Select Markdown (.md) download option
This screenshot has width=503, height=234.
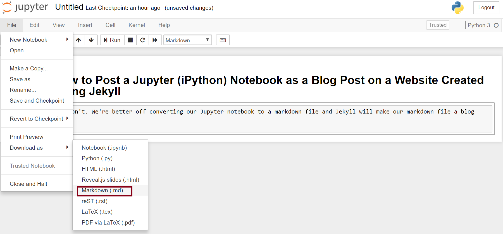[x=102, y=191]
